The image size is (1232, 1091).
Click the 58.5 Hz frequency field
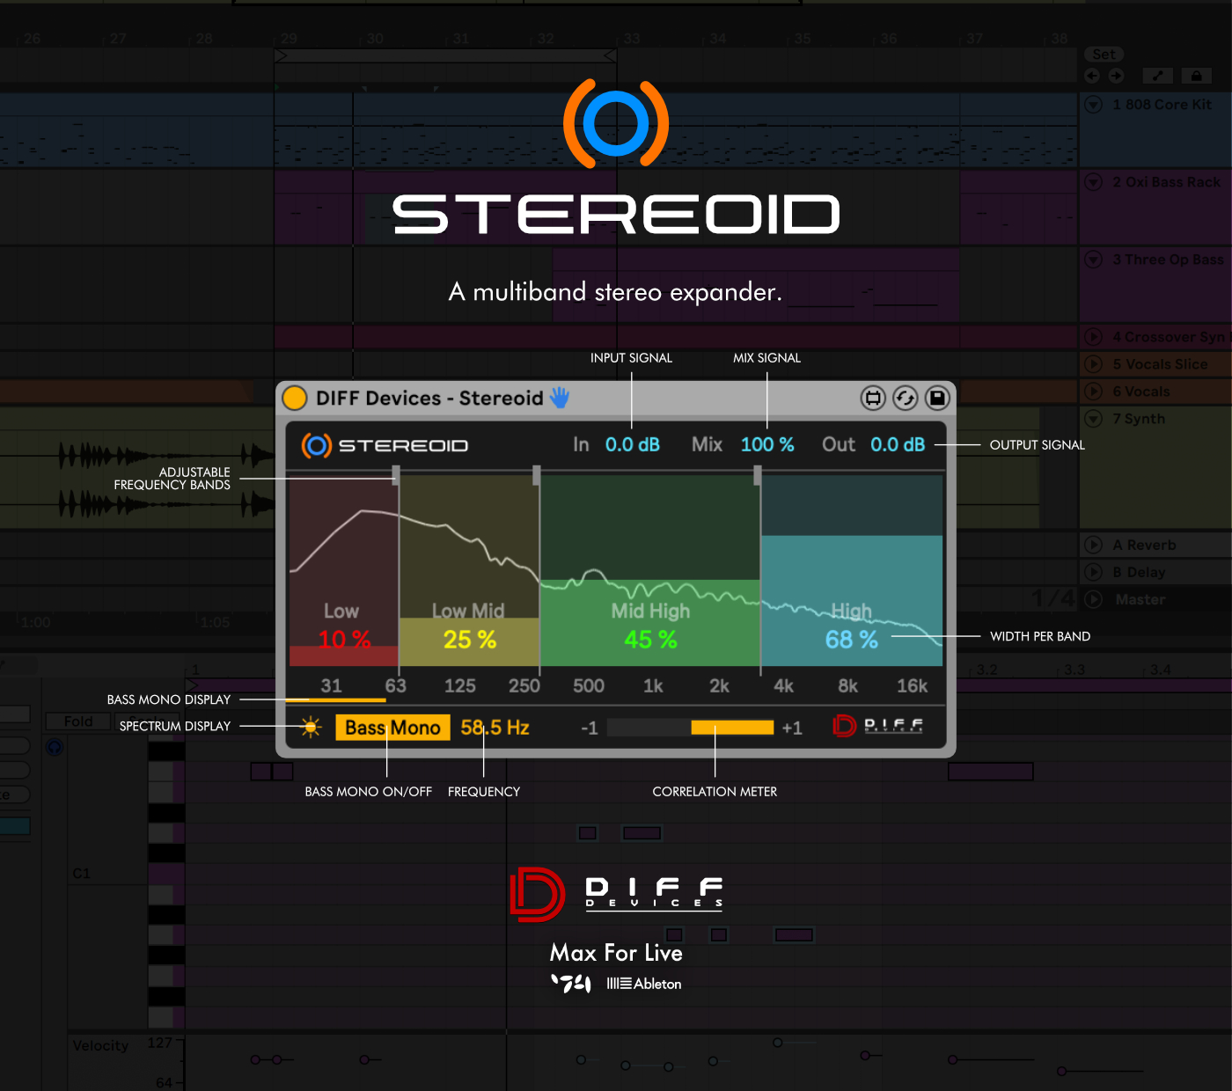click(x=495, y=728)
